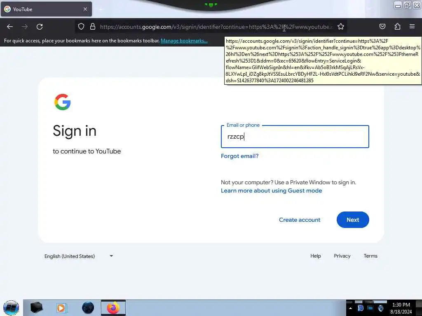Click the blue Next button
The width and height of the screenshot is (422, 316).
point(353,220)
